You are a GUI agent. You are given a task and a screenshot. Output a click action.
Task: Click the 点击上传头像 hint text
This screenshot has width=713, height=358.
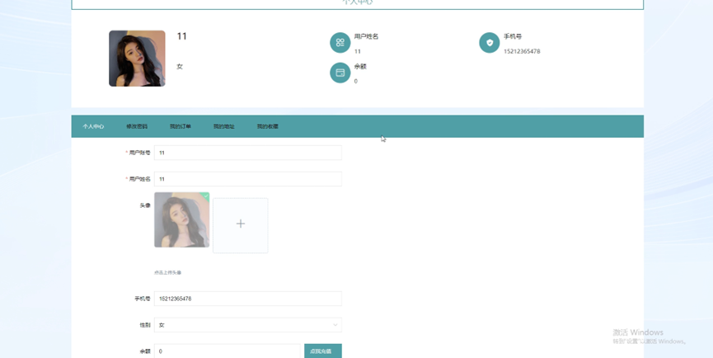[x=168, y=272]
